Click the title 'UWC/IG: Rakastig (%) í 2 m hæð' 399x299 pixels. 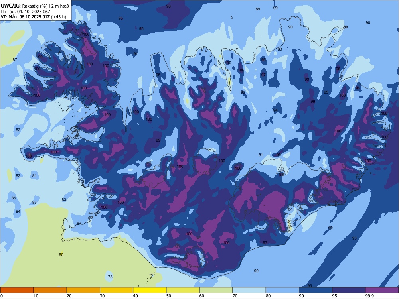click(x=35, y=6)
